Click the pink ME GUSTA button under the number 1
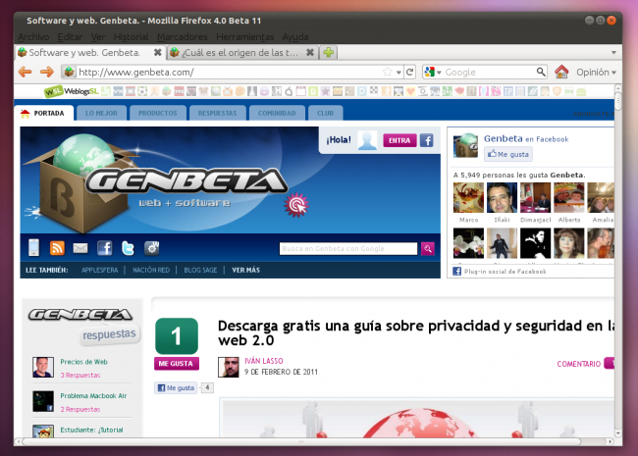 pos(176,364)
